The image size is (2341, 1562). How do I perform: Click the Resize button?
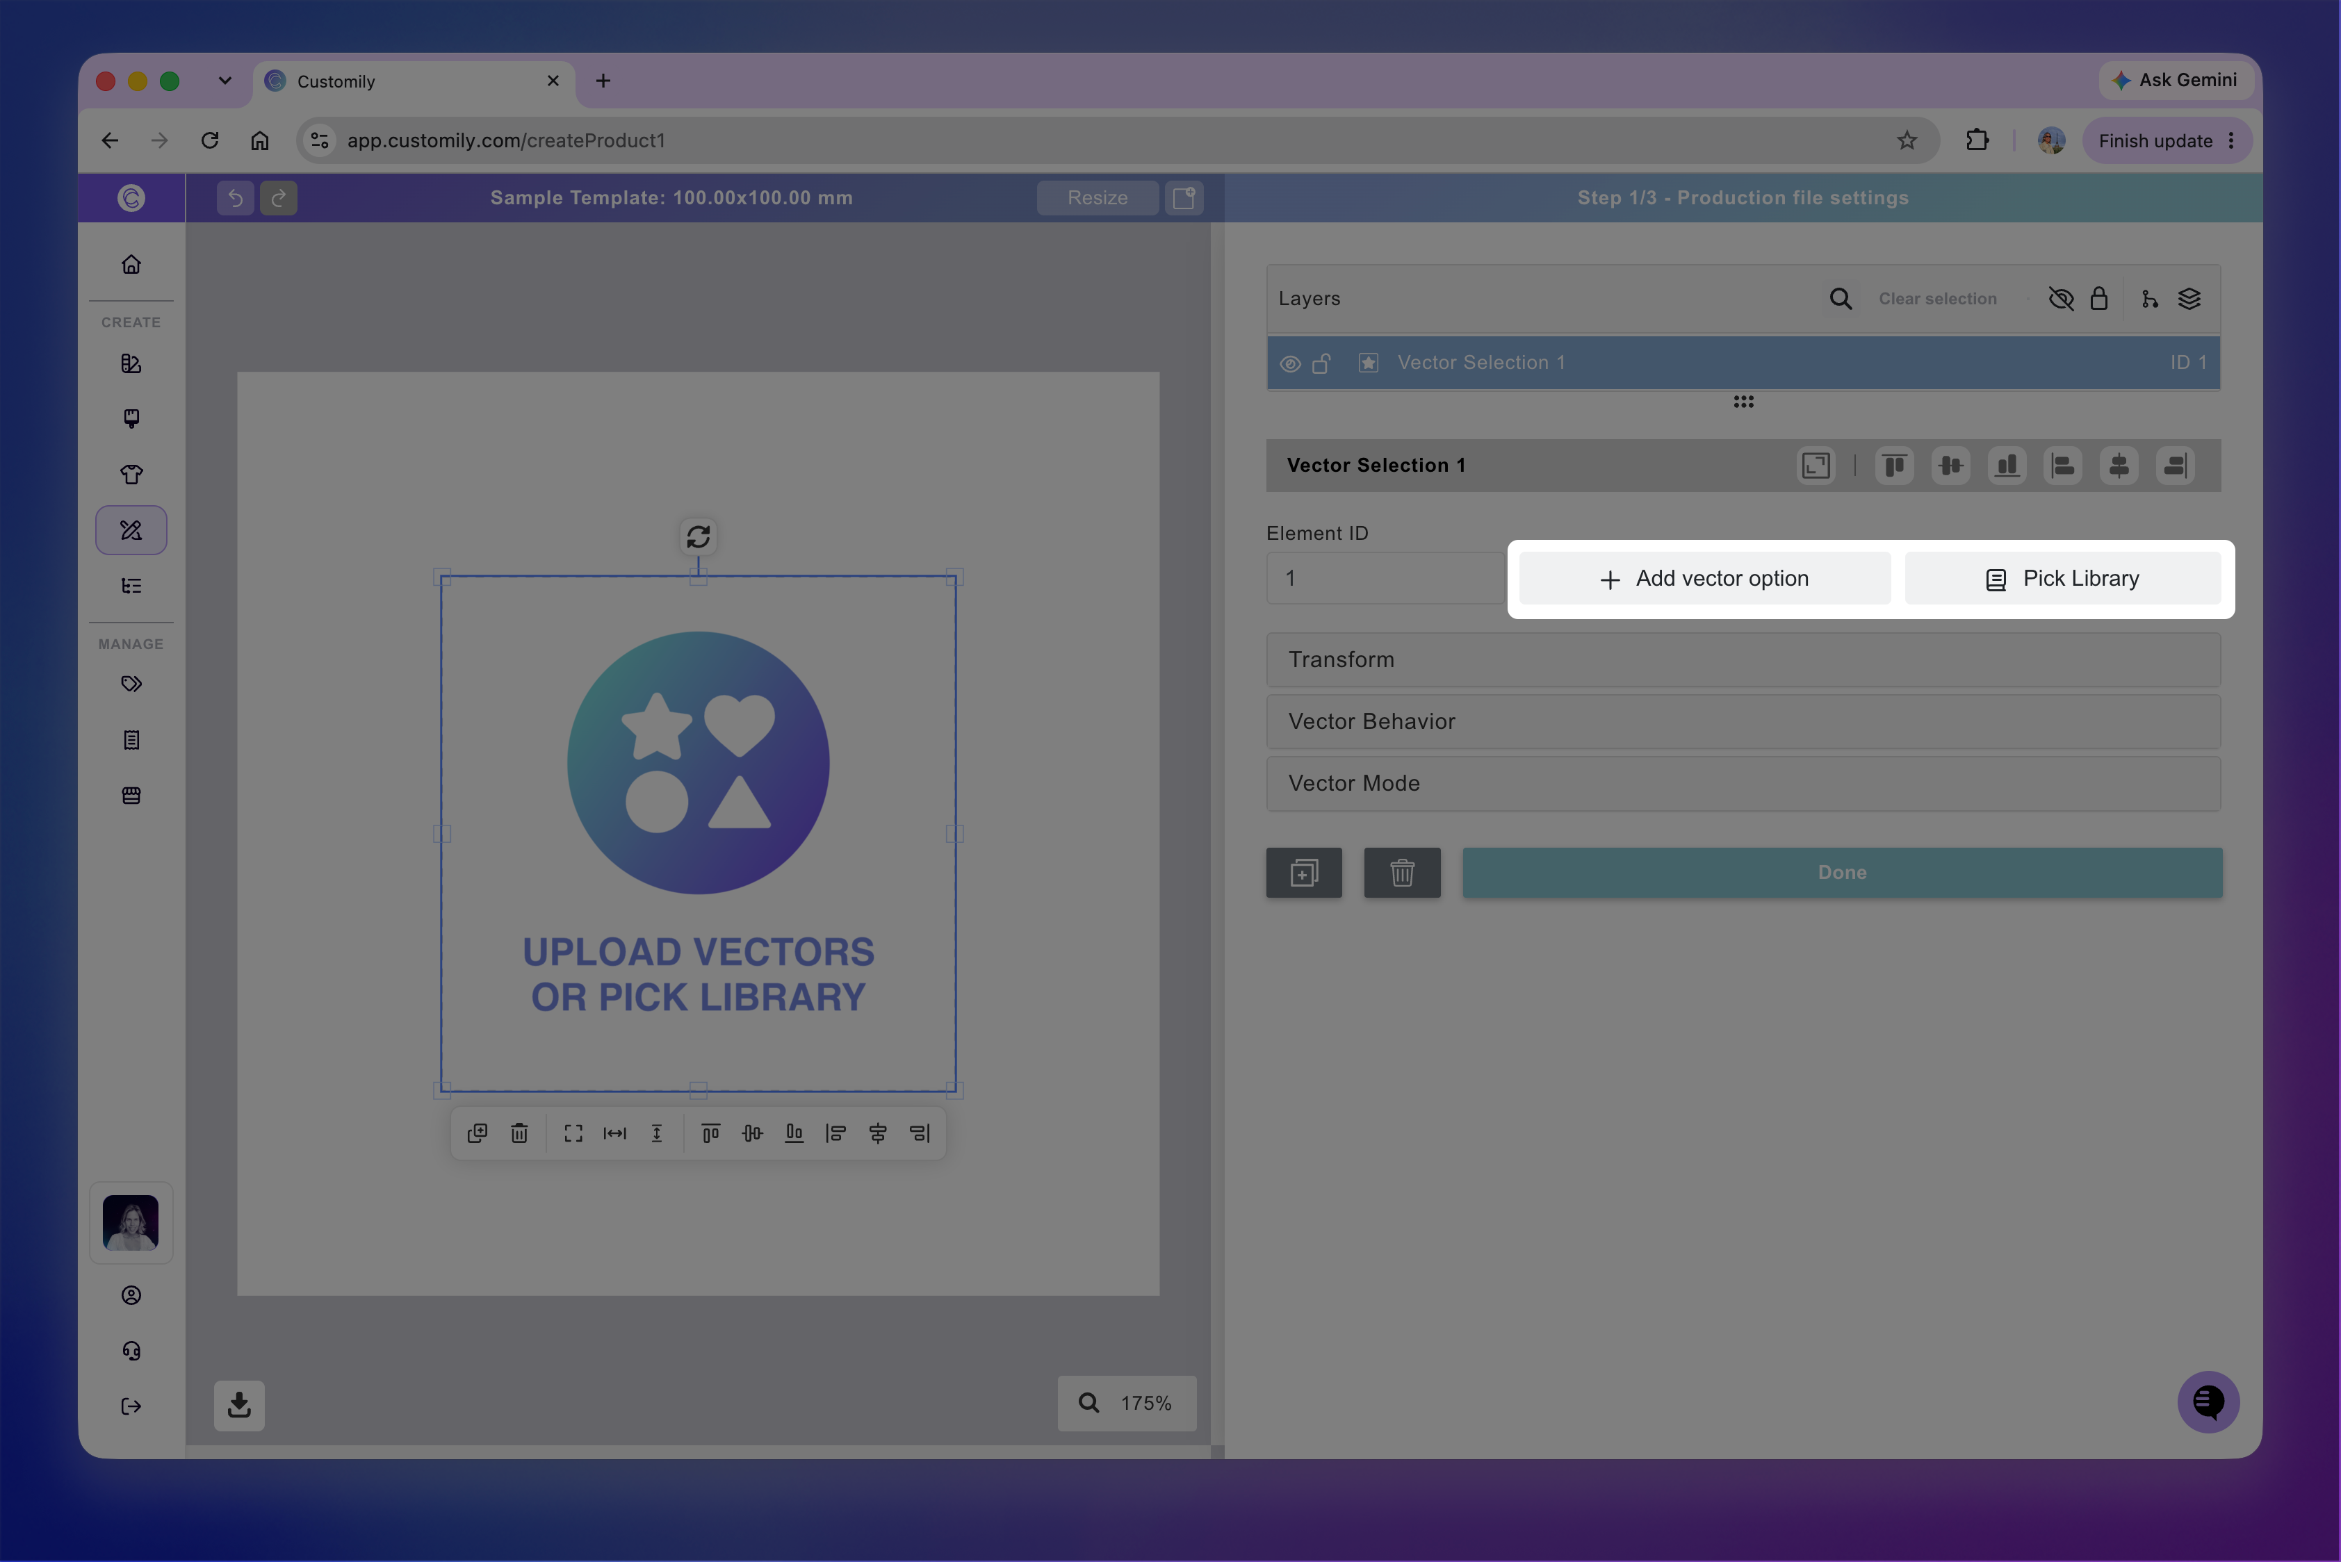pos(1098,197)
